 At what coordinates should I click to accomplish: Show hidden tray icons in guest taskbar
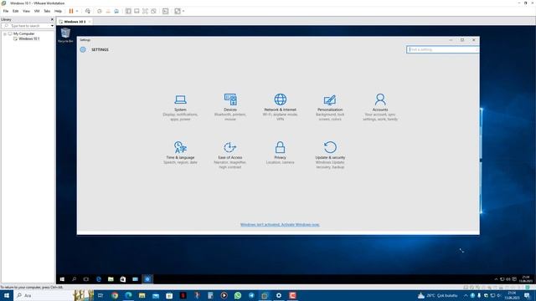coord(496,279)
